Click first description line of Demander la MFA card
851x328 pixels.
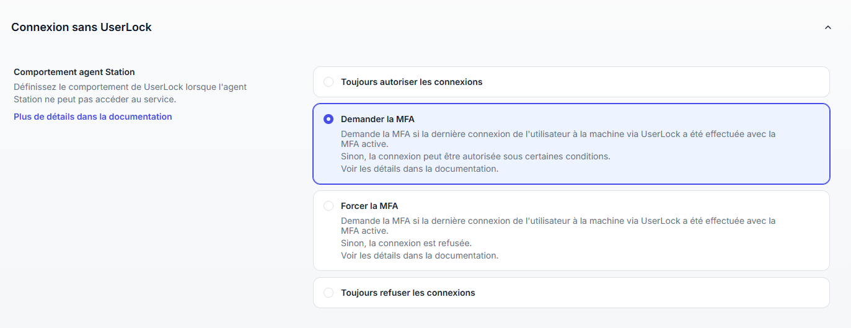[558, 134]
